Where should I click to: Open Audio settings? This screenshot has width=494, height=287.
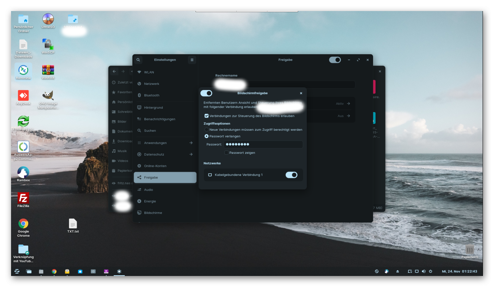point(165,190)
